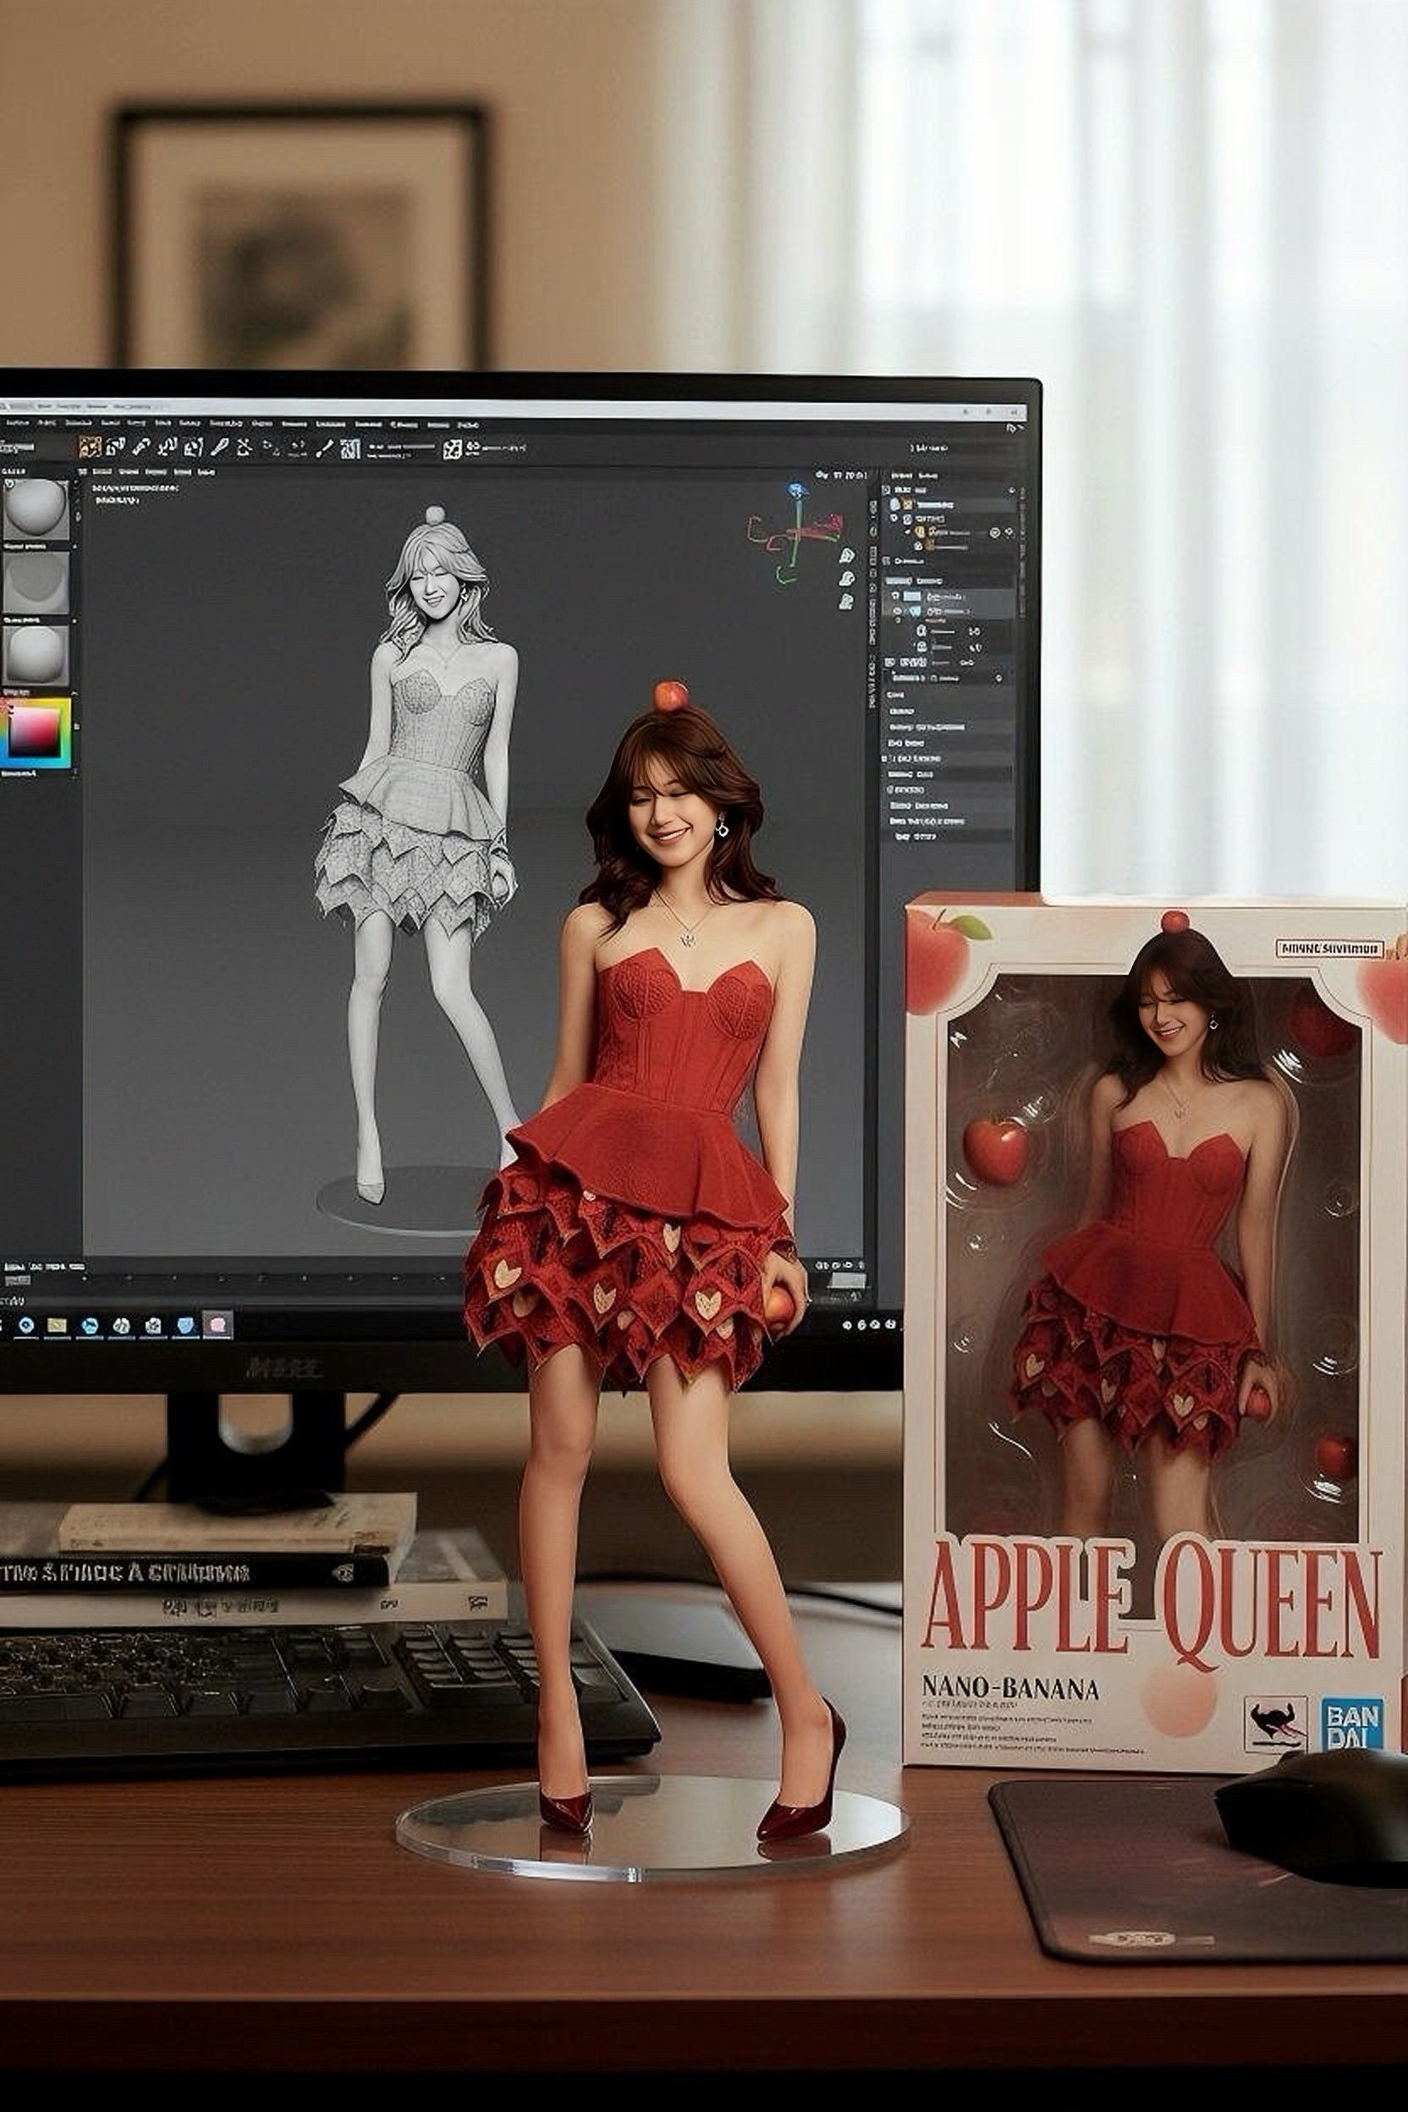Pick a color in the square color picker
Image resolution: width=1408 pixels, height=2112 pixels.
pyautogui.click(x=34, y=734)
